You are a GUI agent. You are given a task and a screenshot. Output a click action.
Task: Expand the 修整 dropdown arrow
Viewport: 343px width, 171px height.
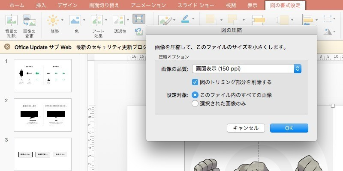coord(62,20)
